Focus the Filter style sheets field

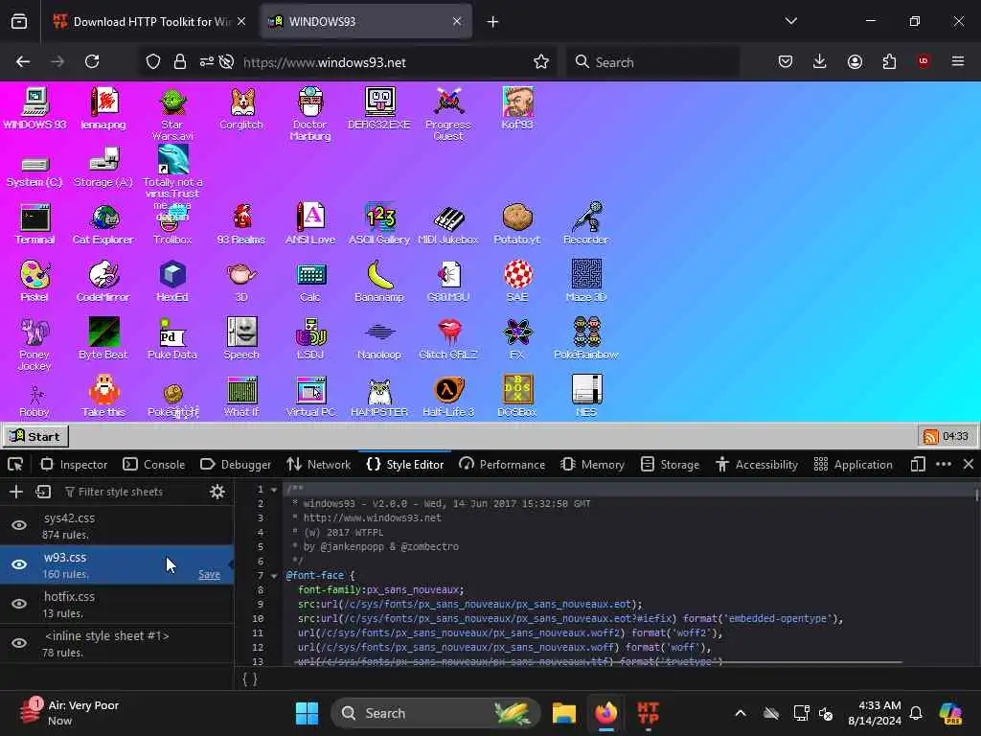click(131, 492)
